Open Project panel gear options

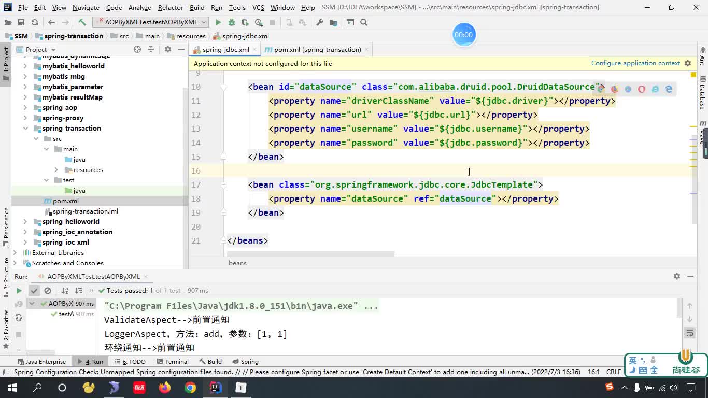[167, 49]
